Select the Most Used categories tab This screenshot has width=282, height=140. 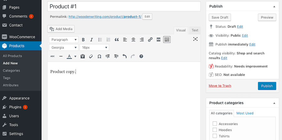(245, 113)
